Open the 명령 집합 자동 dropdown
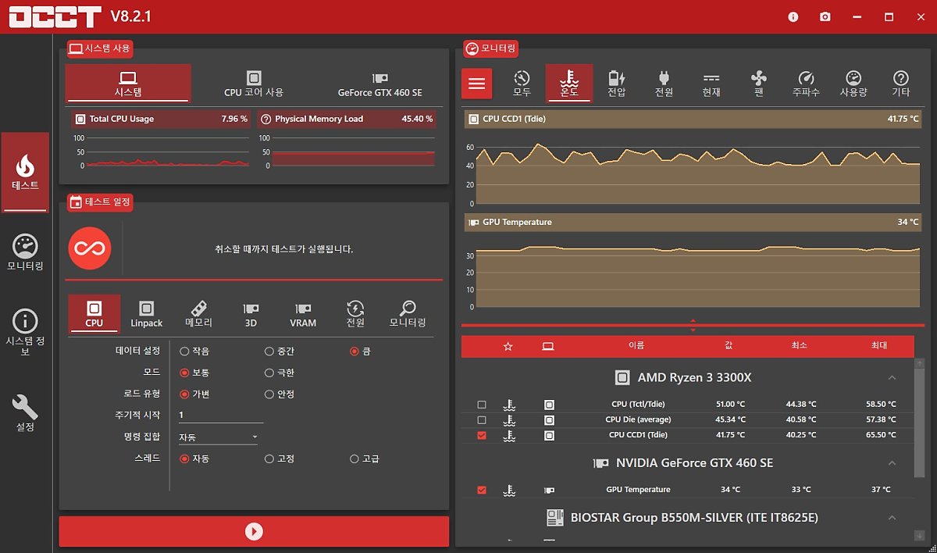This screenshot has height=553, width=937. 218,437
